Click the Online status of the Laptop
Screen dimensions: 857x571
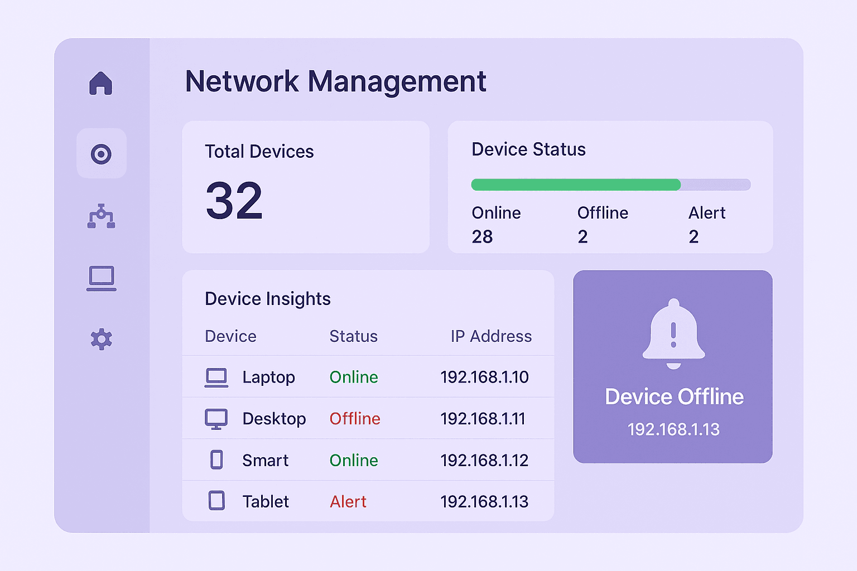click(x=353, y=377)
